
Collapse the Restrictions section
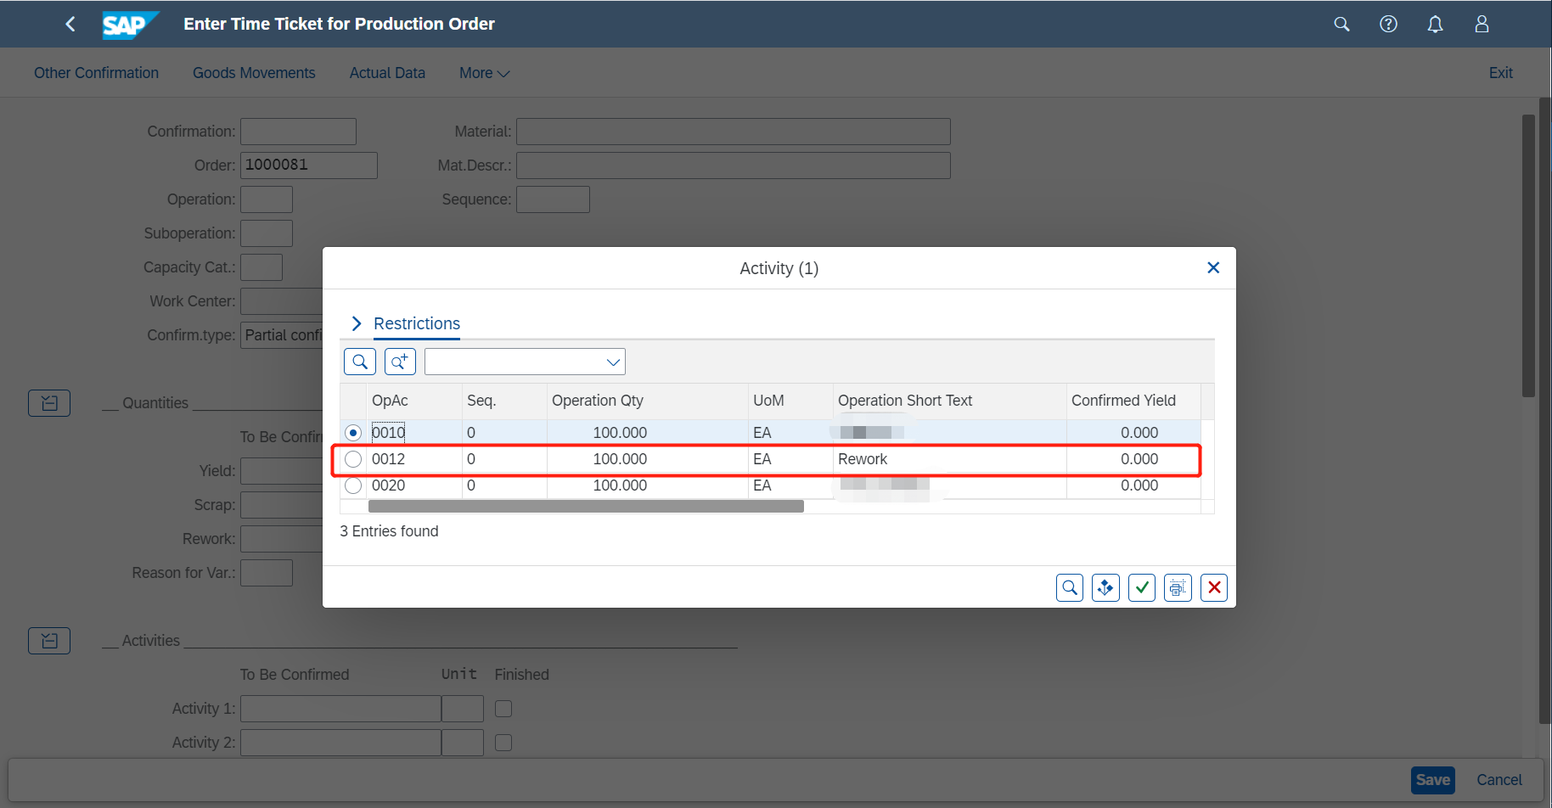point(356,323)
